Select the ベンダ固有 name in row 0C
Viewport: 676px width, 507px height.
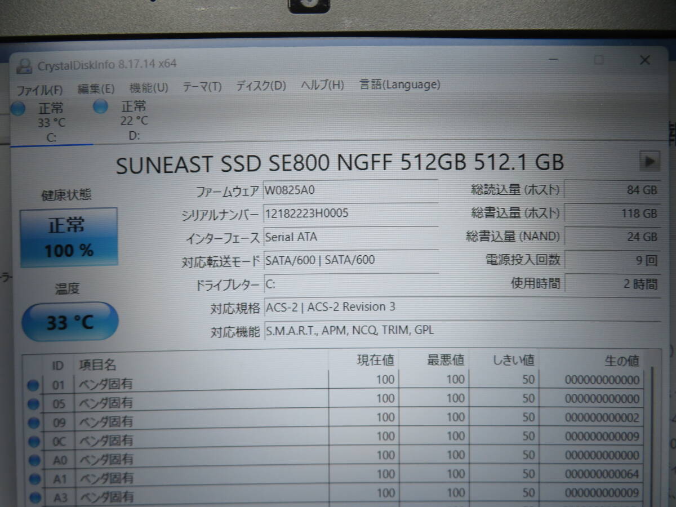tap(105, 440)
